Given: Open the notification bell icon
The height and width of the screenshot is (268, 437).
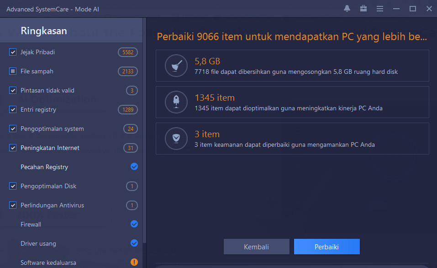Looking at the screenshot, I should click(x=347, y=9).
